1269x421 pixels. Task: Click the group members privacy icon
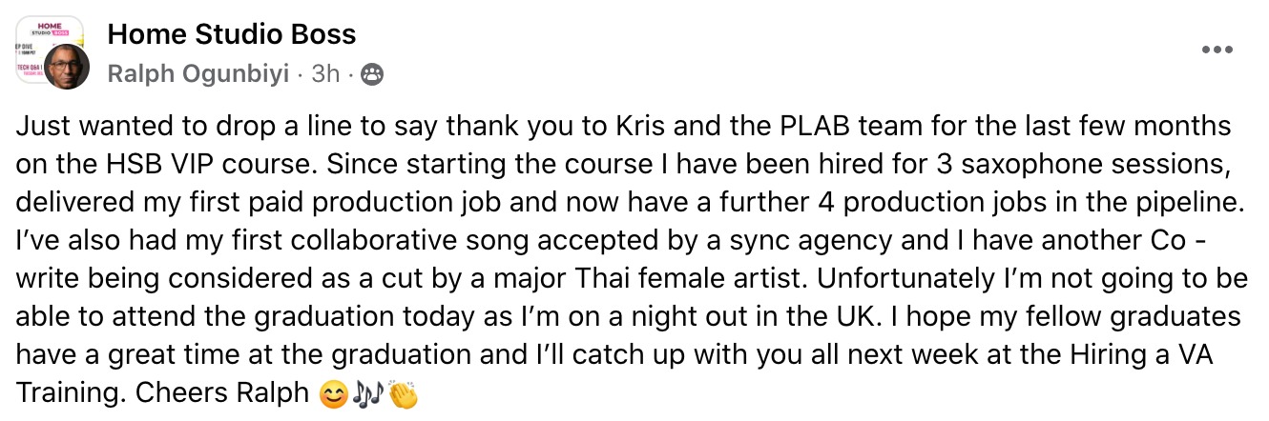pyautogui.click(x=373, y=74)
